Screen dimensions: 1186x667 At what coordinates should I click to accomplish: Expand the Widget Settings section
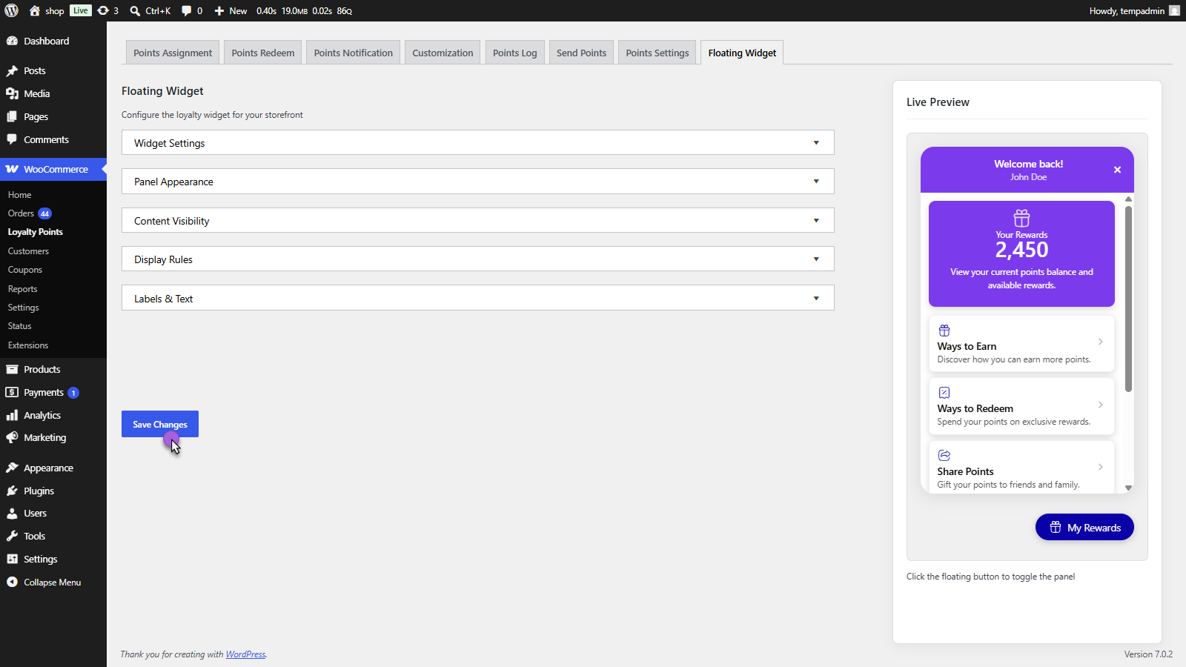tap(478, 143)
